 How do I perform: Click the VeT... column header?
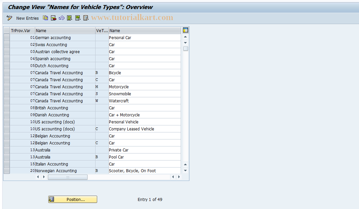102,31
